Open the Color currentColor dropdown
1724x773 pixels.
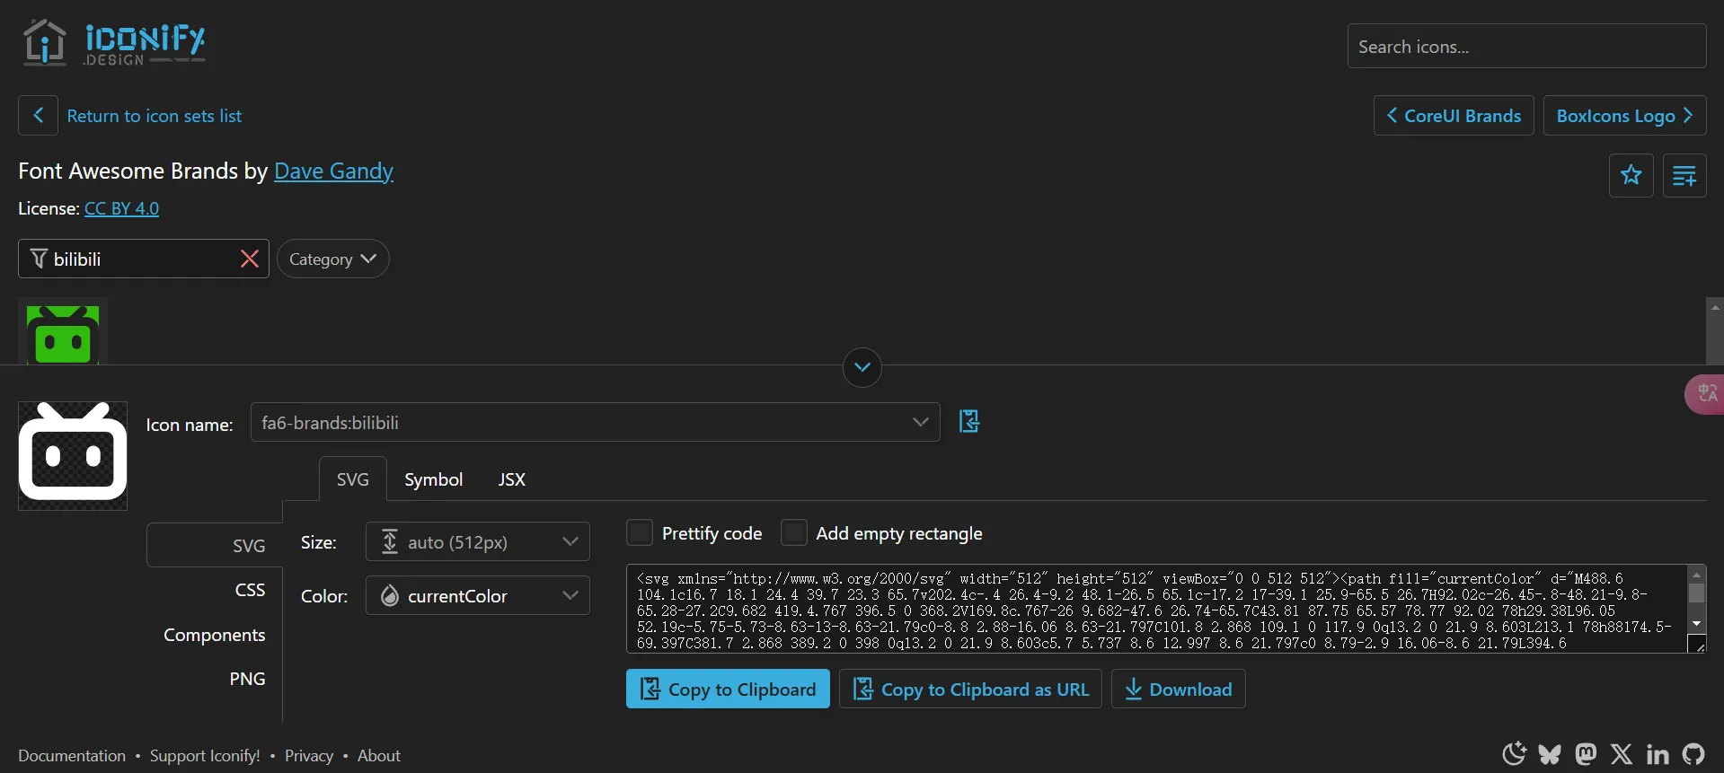478,595
